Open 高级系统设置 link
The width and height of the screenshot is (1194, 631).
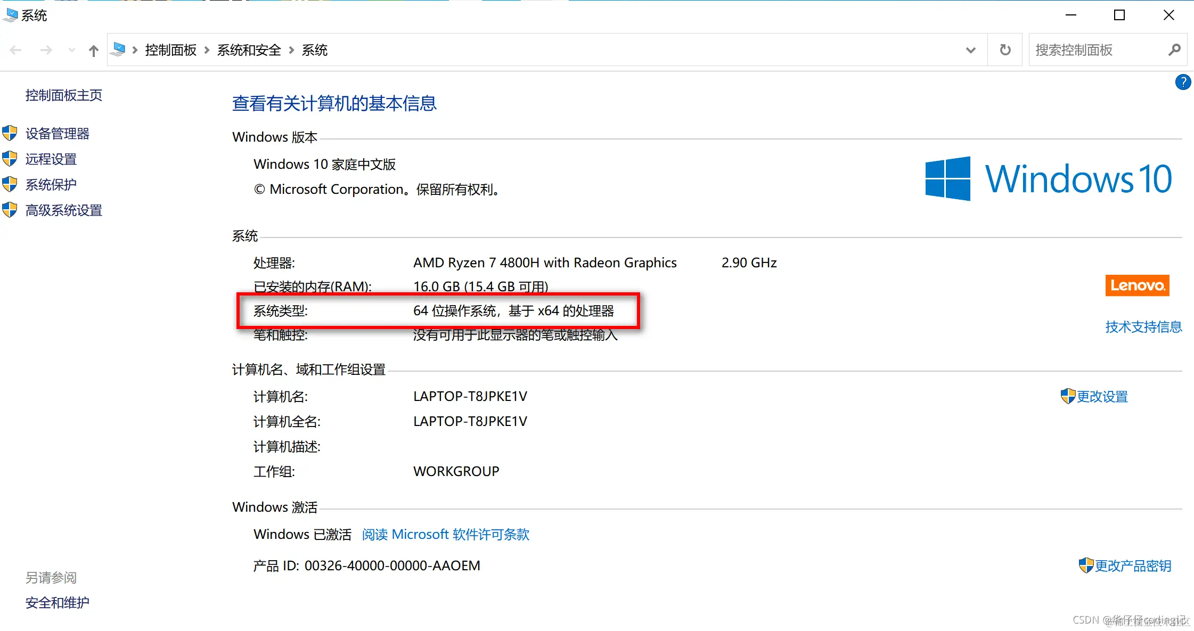coord(63,210)
